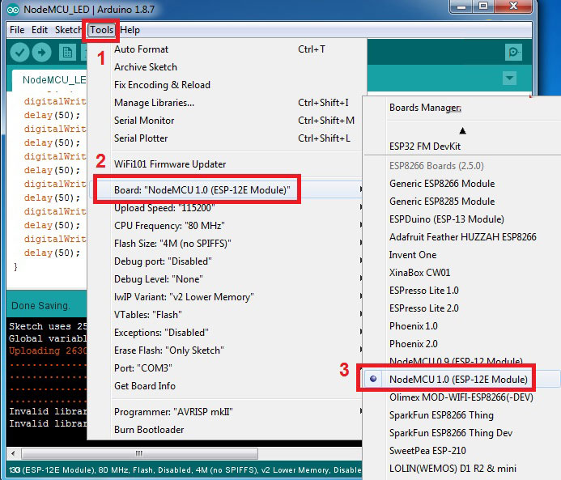The image size is (561, 480).
Task: Open Boards Manager
Action: click(425, 107)
